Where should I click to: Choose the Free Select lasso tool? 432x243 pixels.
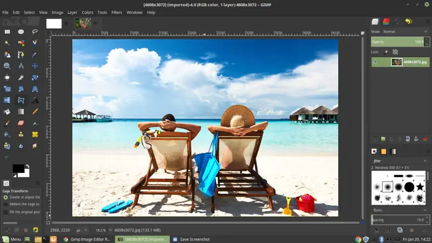tap(35, 32)
